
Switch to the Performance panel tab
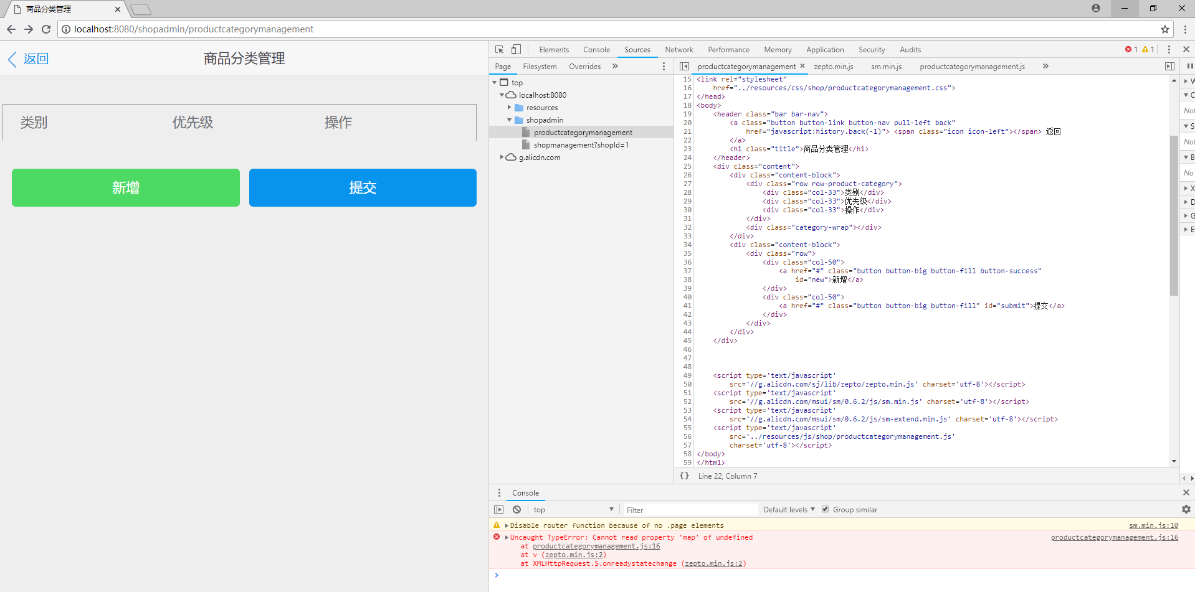pyautogui.click(x=728, y=50)
